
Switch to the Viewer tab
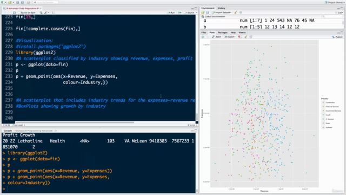[242, 32]
